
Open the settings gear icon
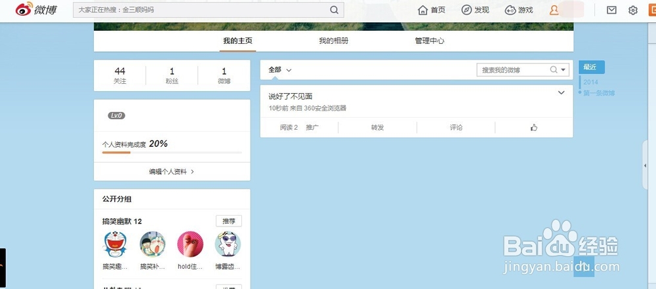point(632,10)
